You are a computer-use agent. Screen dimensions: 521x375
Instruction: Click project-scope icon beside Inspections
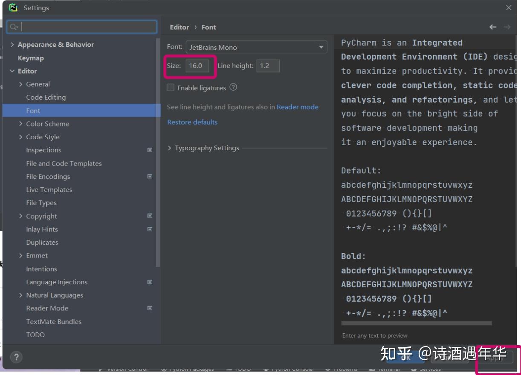pyautogui.click(x=150, y=150)
